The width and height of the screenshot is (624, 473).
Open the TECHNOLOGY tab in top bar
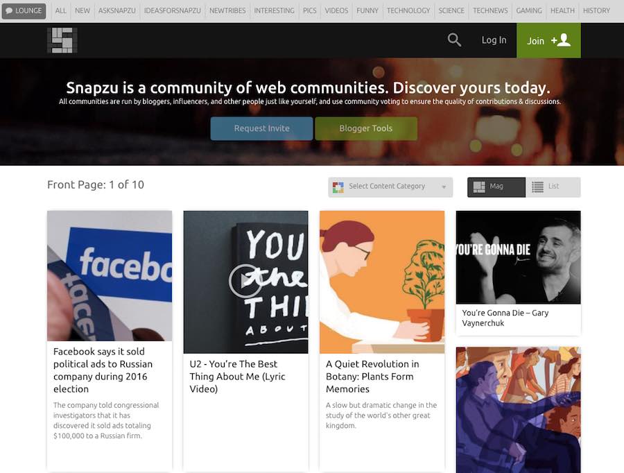(408, 11)
